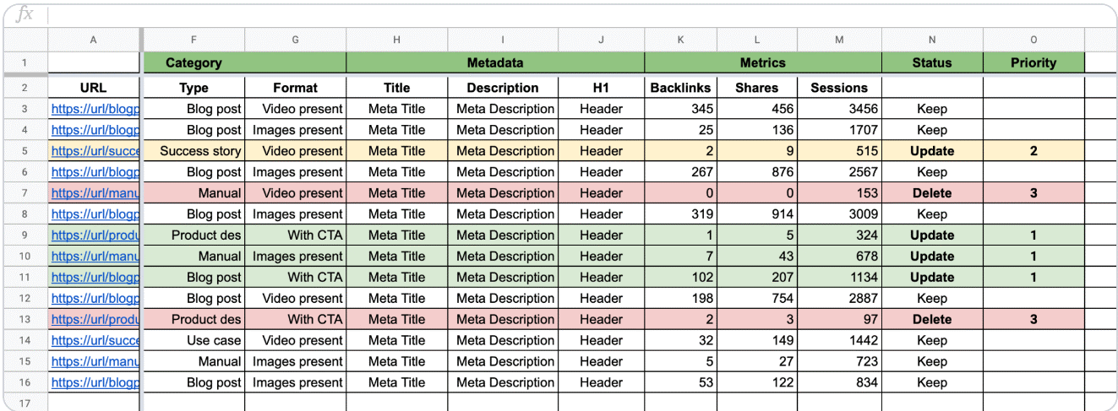Select column A by its header

(x=93, y=40)
